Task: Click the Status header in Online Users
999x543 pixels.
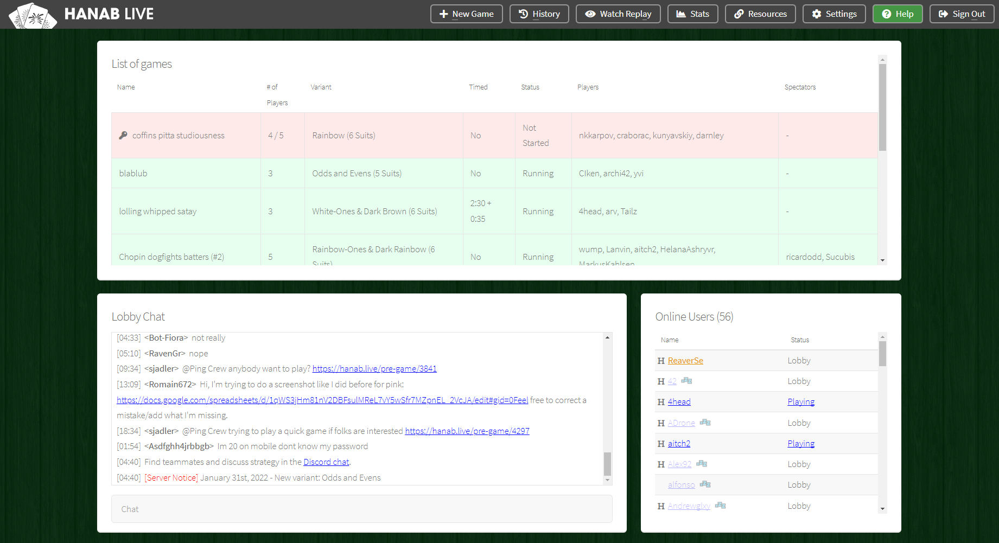Action: tap(800, 340)
